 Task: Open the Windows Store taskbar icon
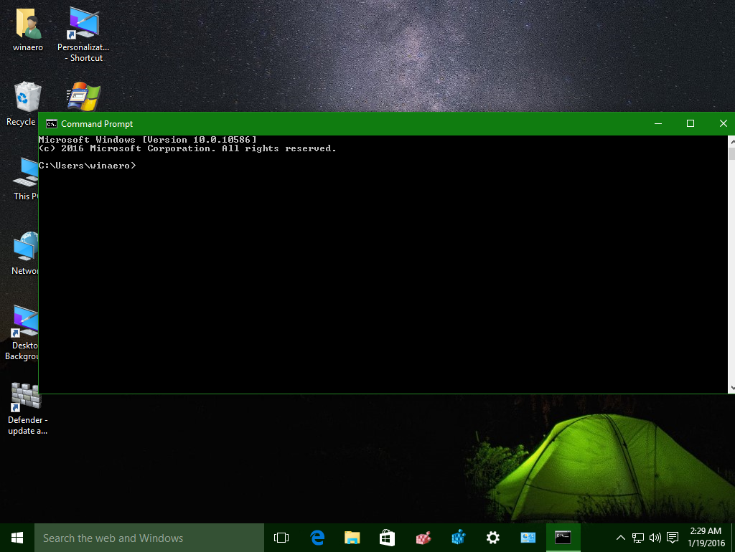pyautogui.click(x=387, y=538)
